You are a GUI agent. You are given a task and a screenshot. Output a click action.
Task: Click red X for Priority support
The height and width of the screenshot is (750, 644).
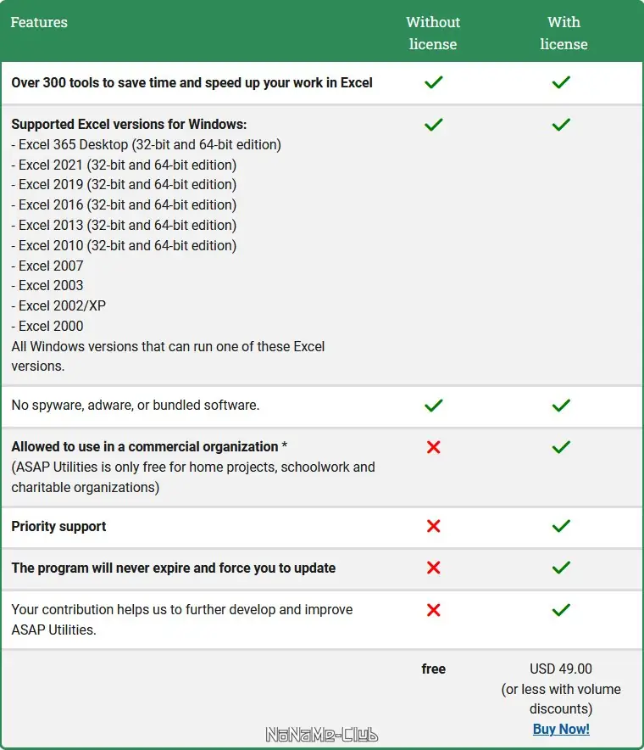[434, 526]
